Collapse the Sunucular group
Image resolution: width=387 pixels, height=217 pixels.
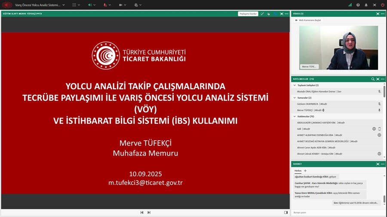pos(295,98)
